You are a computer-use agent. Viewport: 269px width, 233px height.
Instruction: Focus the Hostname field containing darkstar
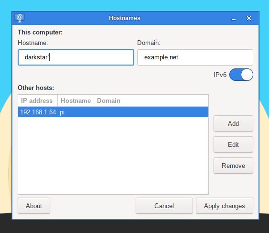76,57
